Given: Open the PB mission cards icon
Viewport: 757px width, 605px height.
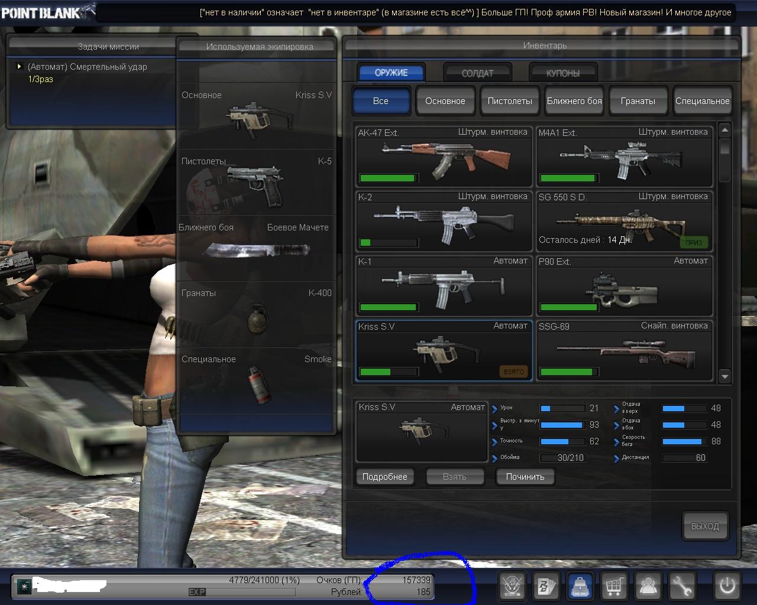Looking at the screenshot, I should click(546, 586).
